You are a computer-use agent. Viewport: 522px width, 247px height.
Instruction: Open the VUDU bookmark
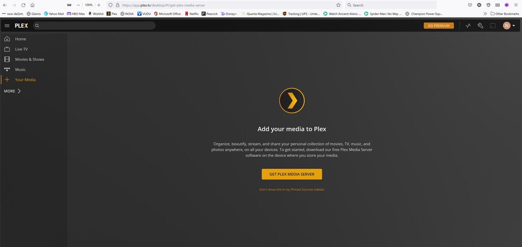tap(144, 14)
